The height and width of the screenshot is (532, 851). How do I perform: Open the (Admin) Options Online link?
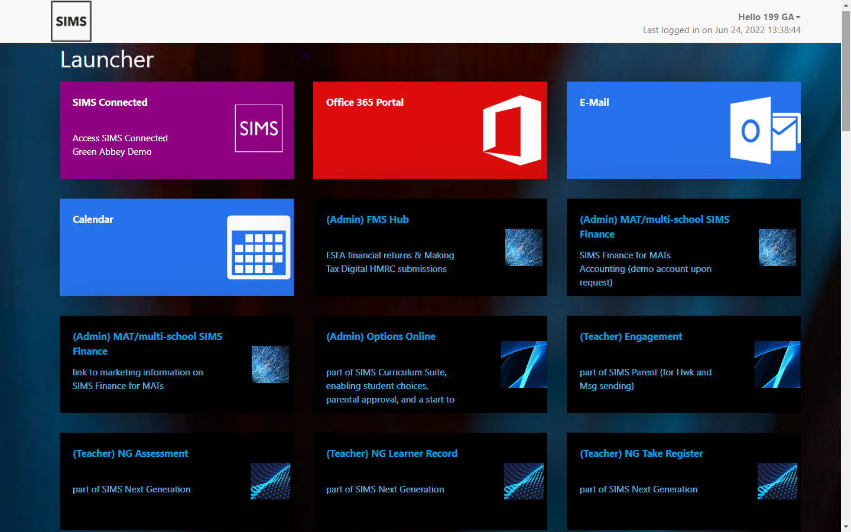point(381,336)
